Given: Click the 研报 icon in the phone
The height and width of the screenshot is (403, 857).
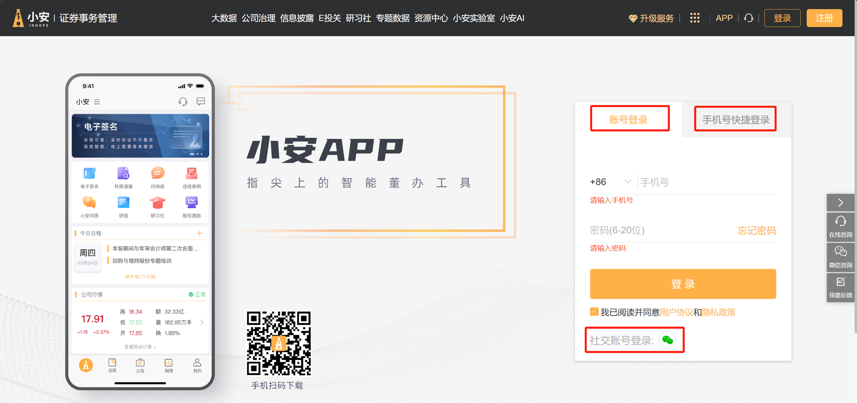Looking at the screenshot, I should (x=123, y=202).
